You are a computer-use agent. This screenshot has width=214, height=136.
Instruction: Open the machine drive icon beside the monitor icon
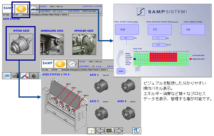(x=15, y=75)
